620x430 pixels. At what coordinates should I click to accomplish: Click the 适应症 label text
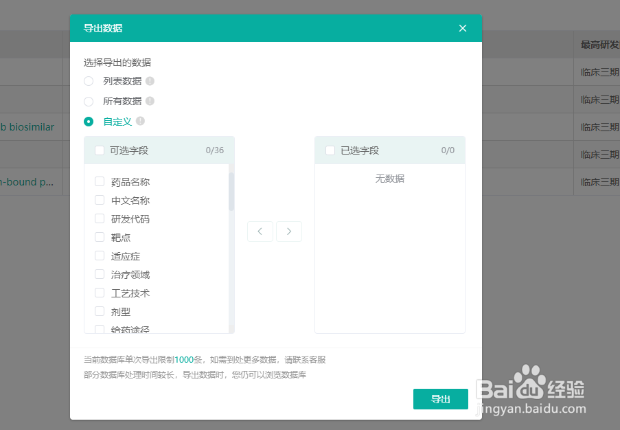(x=126, y=256)
